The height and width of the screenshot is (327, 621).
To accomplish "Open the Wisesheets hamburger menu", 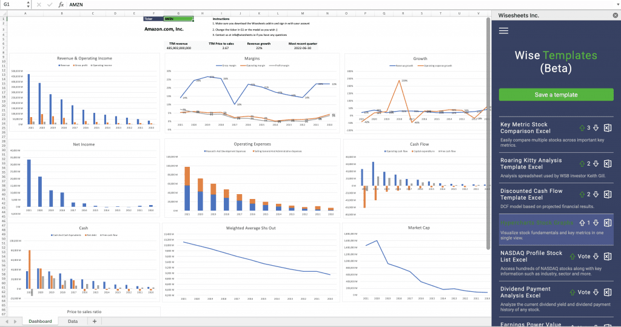I will [503, 31].
